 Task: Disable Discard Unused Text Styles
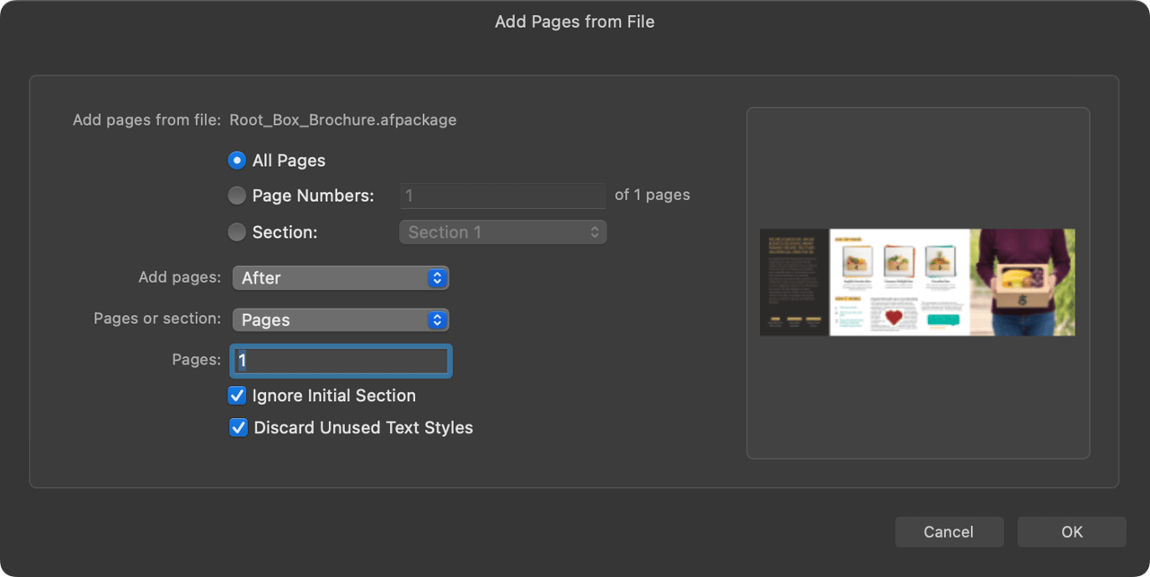point(238,427)
